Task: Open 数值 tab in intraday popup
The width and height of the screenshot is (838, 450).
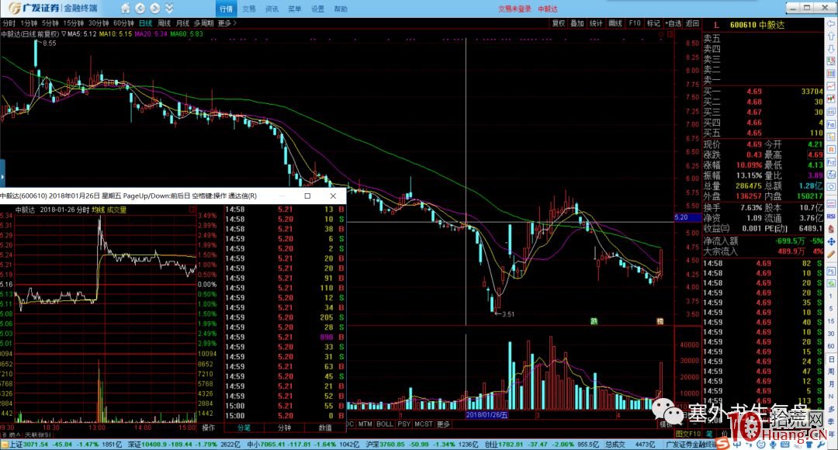Action: (x=325, y=428)
